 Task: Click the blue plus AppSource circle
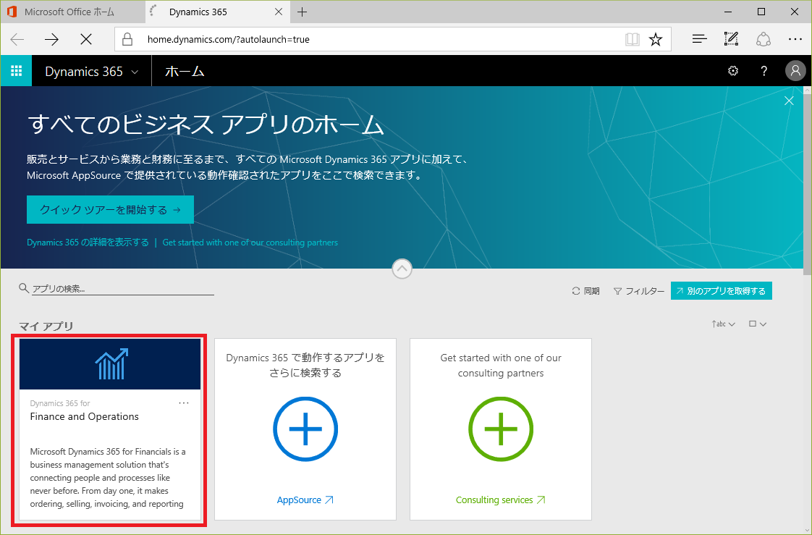tap(305, 429)
